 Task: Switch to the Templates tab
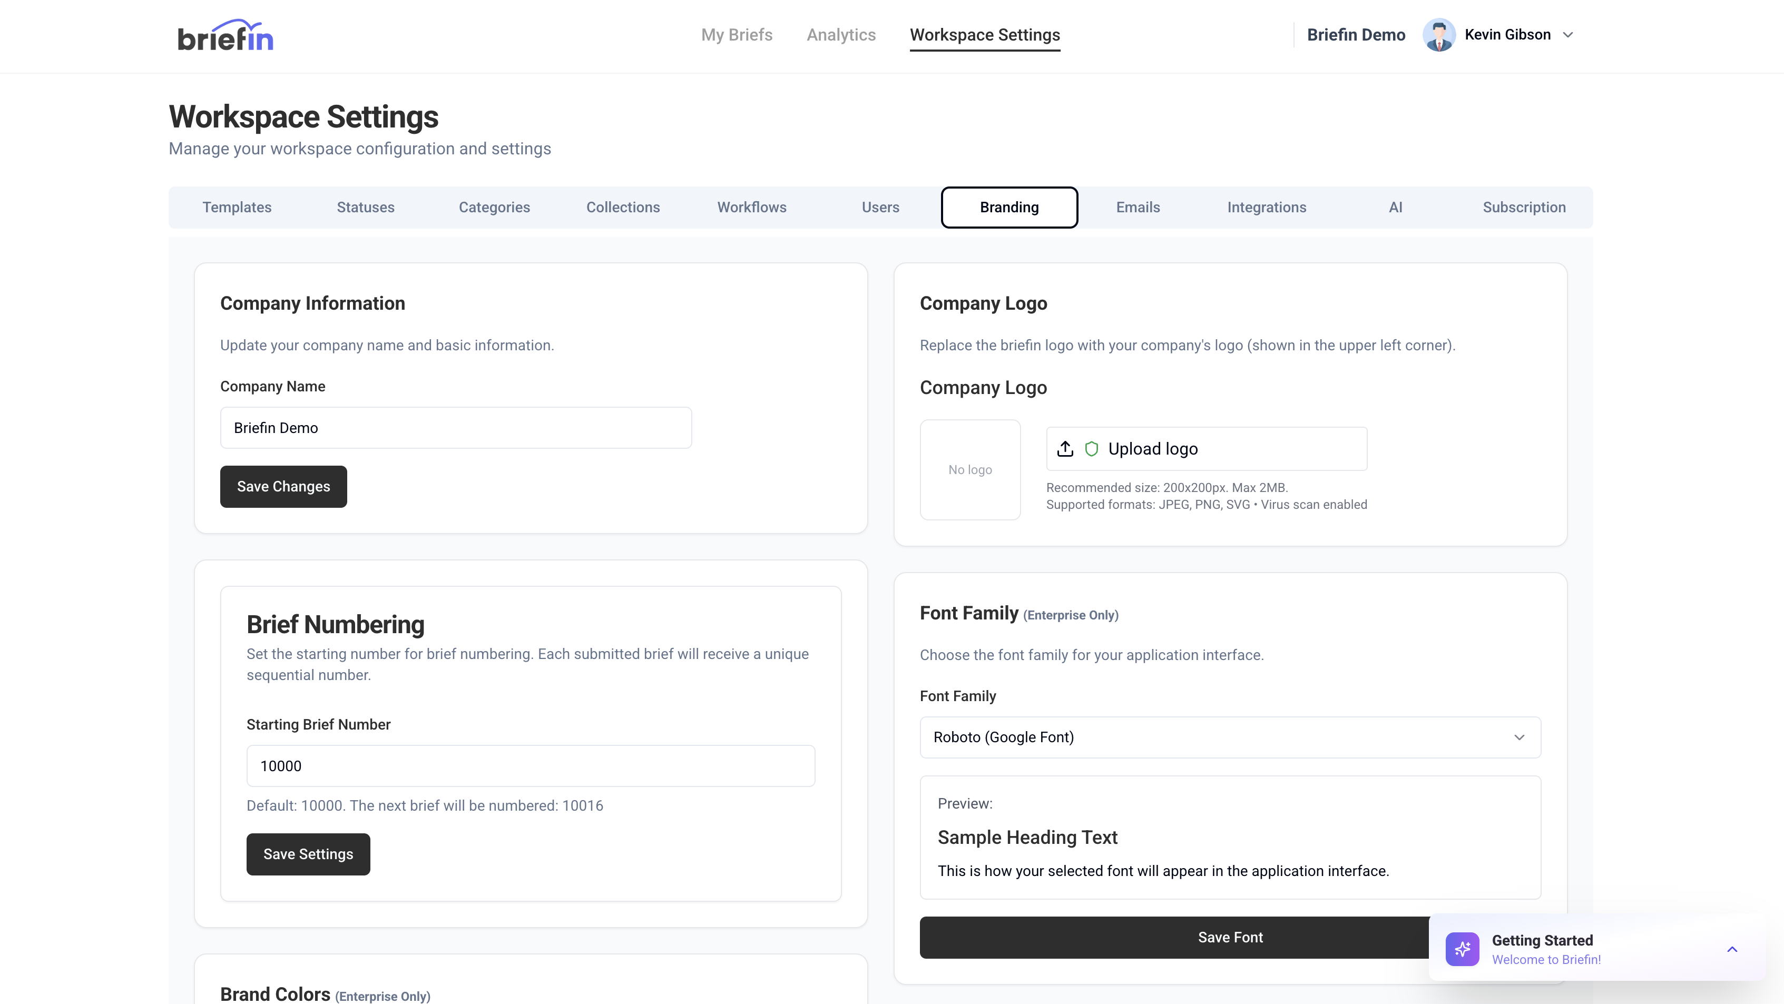coord(237,207)
